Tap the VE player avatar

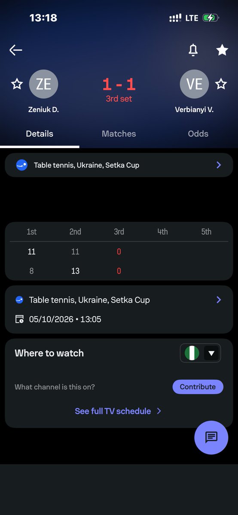(x=194, y=84)
